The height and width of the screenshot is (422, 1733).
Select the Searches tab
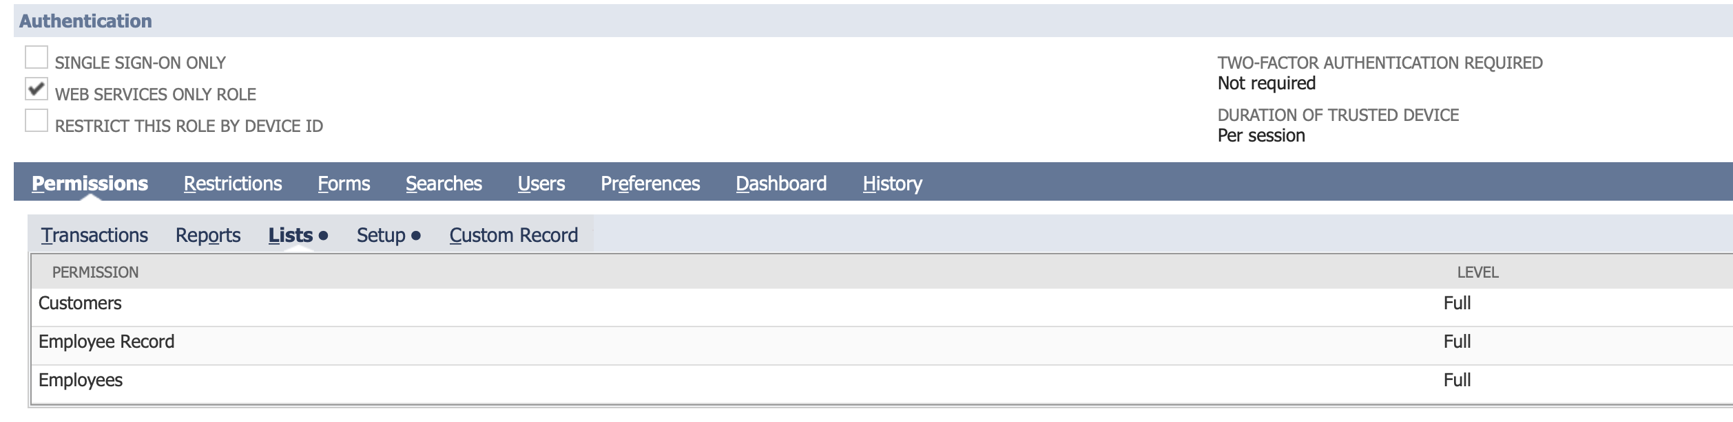[x=444, y=184]
